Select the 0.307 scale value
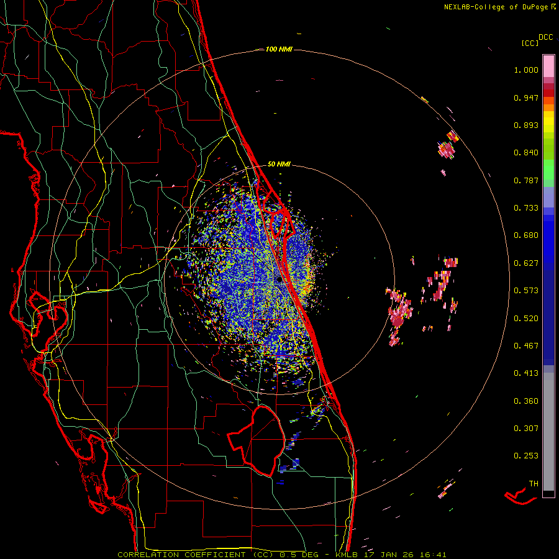 526,429
